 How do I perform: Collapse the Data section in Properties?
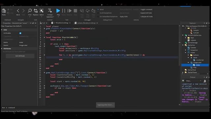click(x=2, y=30)
